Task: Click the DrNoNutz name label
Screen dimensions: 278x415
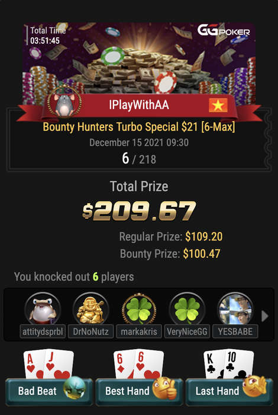Action: tap(90, 331)
